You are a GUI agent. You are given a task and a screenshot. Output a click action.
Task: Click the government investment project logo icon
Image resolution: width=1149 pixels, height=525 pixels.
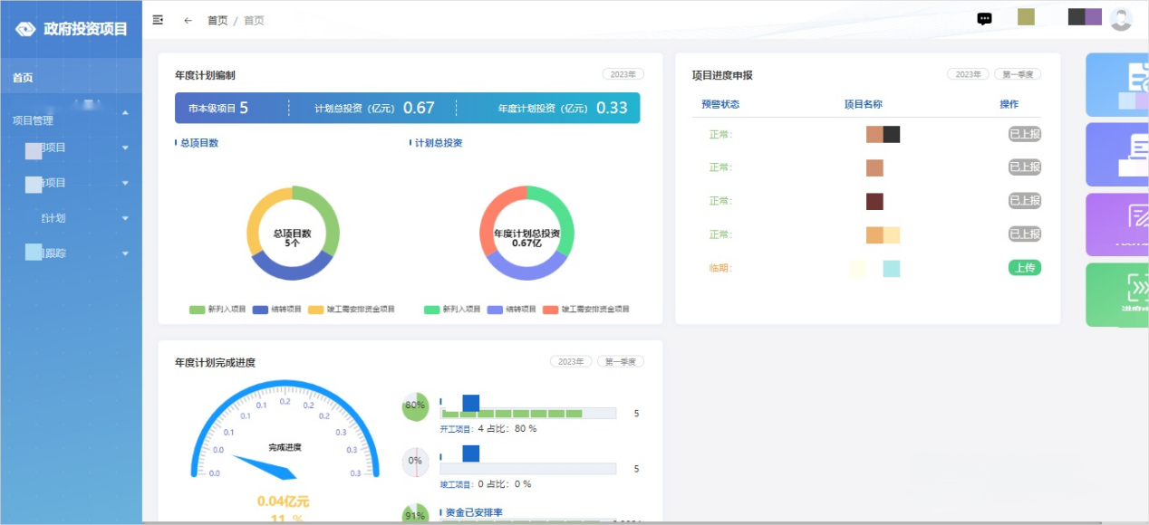(24, 28)
